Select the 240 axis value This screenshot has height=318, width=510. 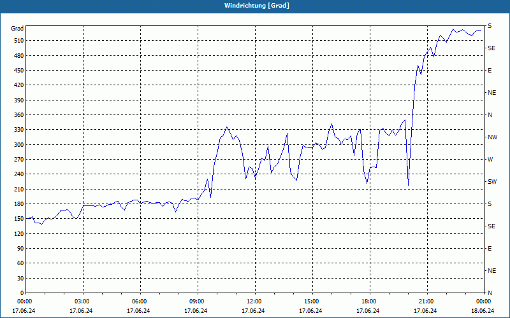[18, 174]
